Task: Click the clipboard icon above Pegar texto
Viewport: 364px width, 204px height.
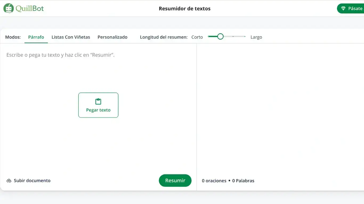Action: pyautogui.click(x=98, y=101)
